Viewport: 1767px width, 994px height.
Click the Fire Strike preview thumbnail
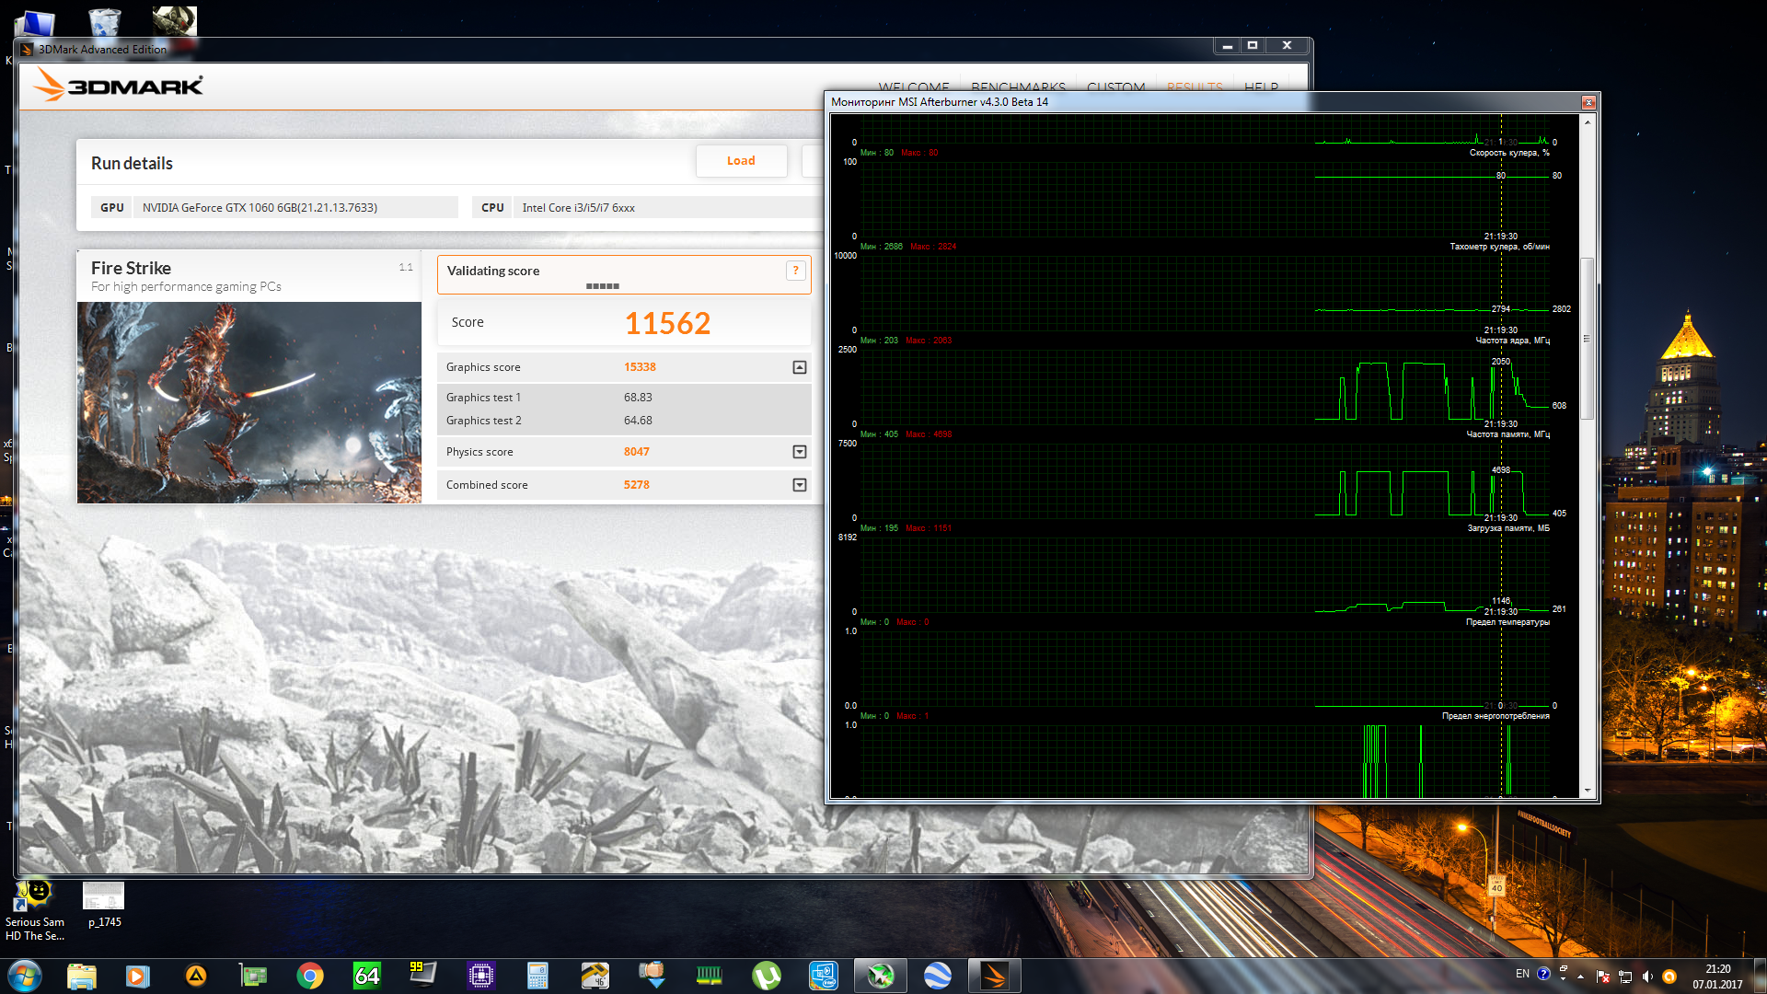tap(249, 402)
